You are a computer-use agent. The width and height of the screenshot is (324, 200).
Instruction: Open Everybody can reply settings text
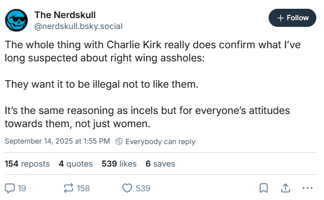(x=160, y=142)
